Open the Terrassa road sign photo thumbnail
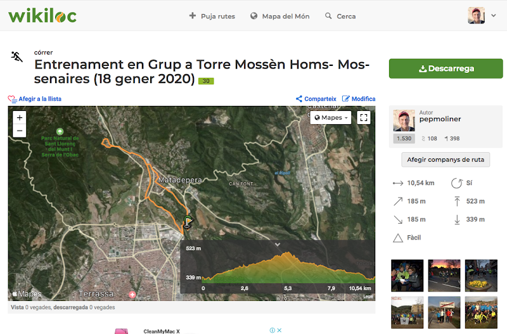The height and width of the screenshot is (334, 507). (x=444, y=312)
